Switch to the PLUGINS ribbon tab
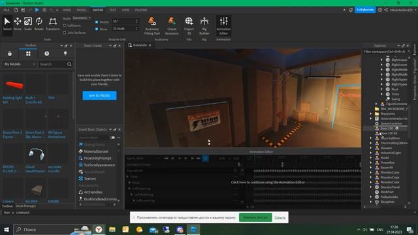Viewport: 418px width, 235px height. point(141,10)
